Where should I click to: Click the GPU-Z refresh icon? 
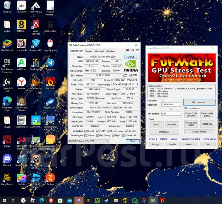pos(133,50)
